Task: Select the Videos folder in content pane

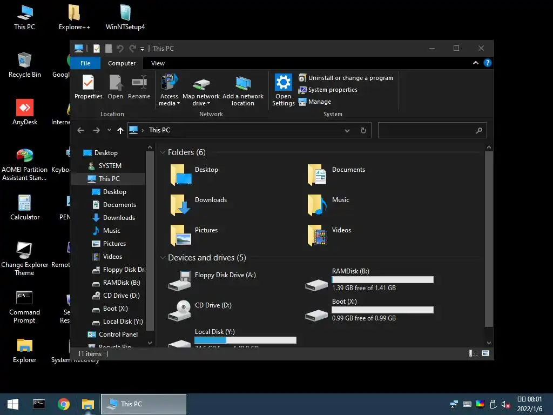Action: click(x=329, y=235)
